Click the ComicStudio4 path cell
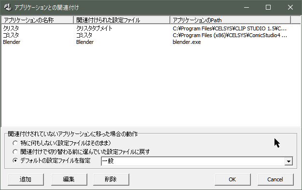This screenshot has height=190, width=302. (230, 35)
